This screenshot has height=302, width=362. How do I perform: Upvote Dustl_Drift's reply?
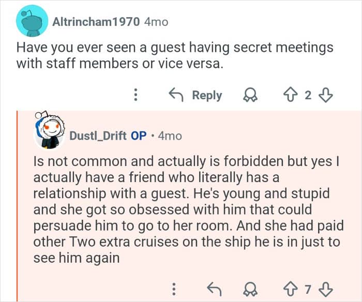click(x=291, y=288)
